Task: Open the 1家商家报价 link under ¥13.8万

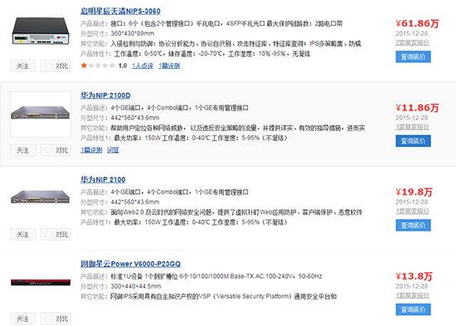Action: coord(412,295)
